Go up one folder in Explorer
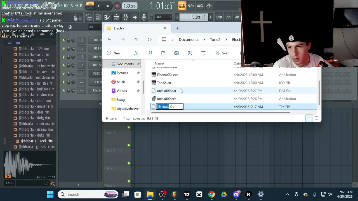358x201 pixels. point(136,40)
